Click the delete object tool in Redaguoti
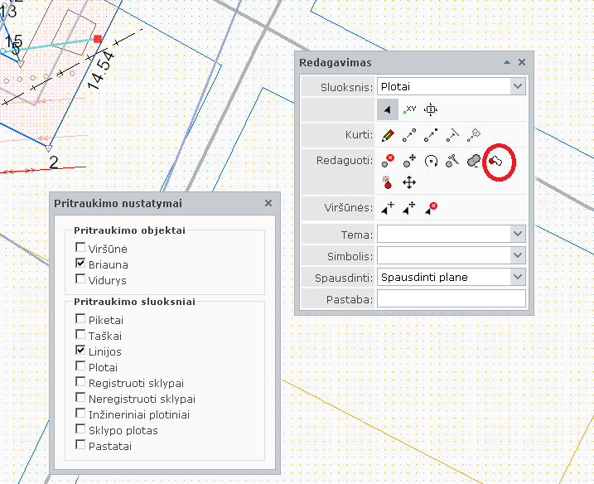The height and width of the screenshot is (484, 594). click(x=388, y=161)
